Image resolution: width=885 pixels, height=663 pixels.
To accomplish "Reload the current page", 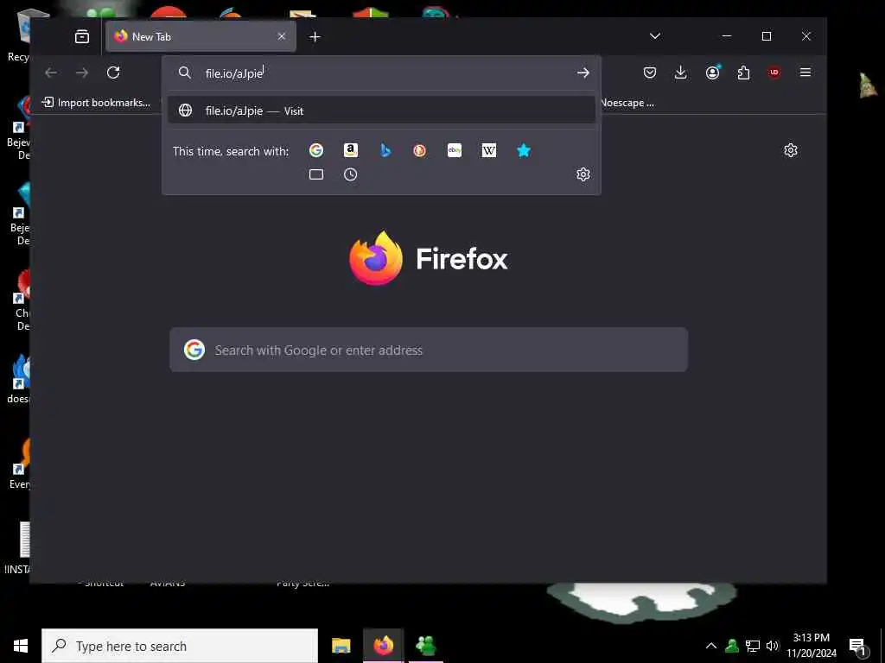I will tap(113, 73).
